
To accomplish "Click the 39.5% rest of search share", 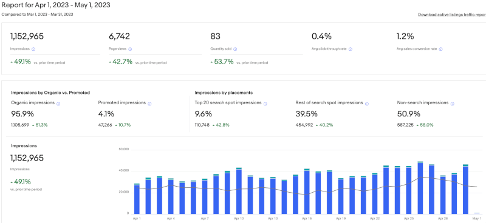I will click(x=307, y=114).
